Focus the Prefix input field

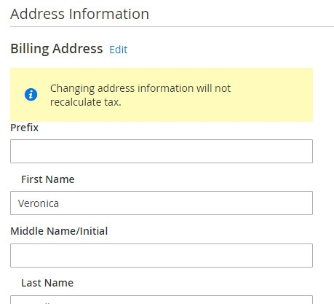coord(162,151)
